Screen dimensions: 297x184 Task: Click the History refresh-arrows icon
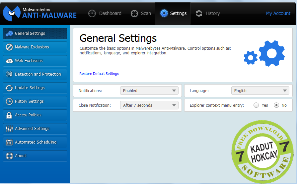(x=199, y=14)
